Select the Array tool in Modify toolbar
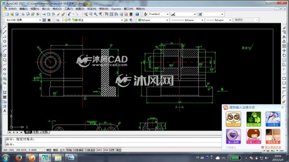289x162 pixels. click(284, 46)
